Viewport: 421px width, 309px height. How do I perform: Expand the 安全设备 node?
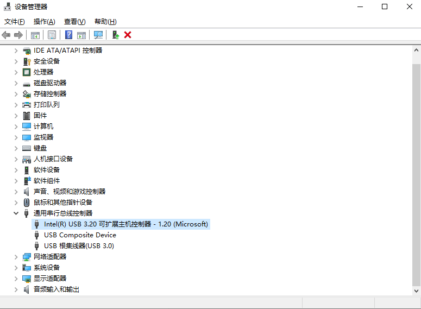(16, 61)
